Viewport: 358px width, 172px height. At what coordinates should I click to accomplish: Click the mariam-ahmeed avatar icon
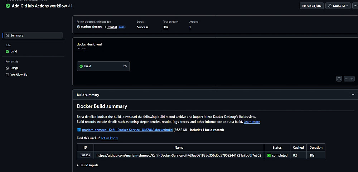[x=78, y=27]
